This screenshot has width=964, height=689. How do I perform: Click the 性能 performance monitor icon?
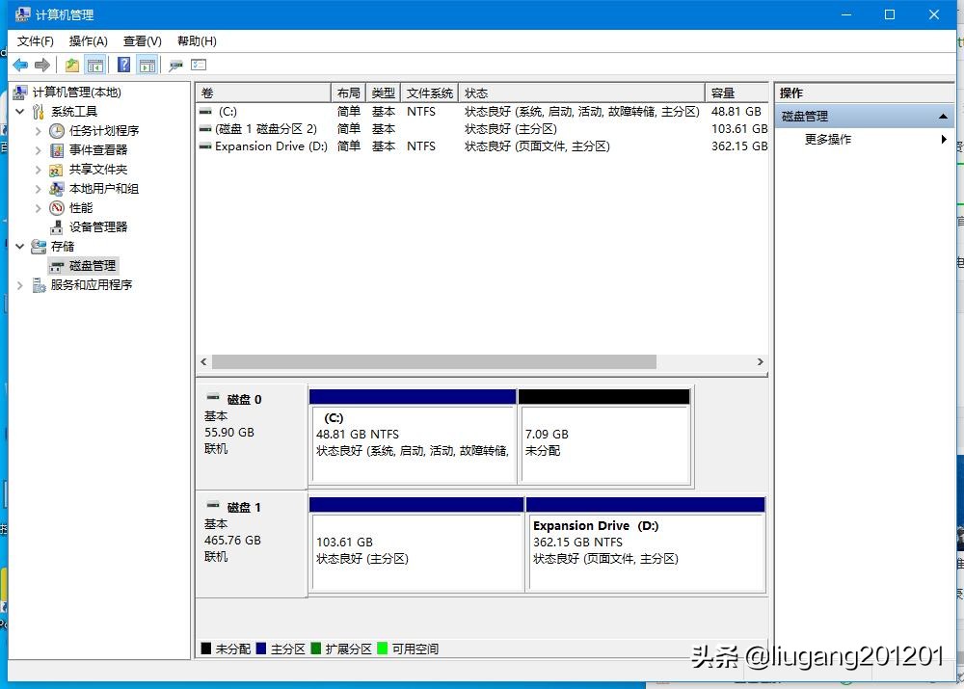coord(57,208)
